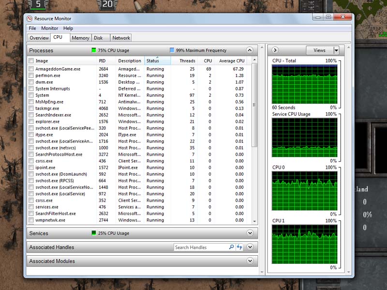
Task: Sort by the Description column header
Action: [130, 61]
